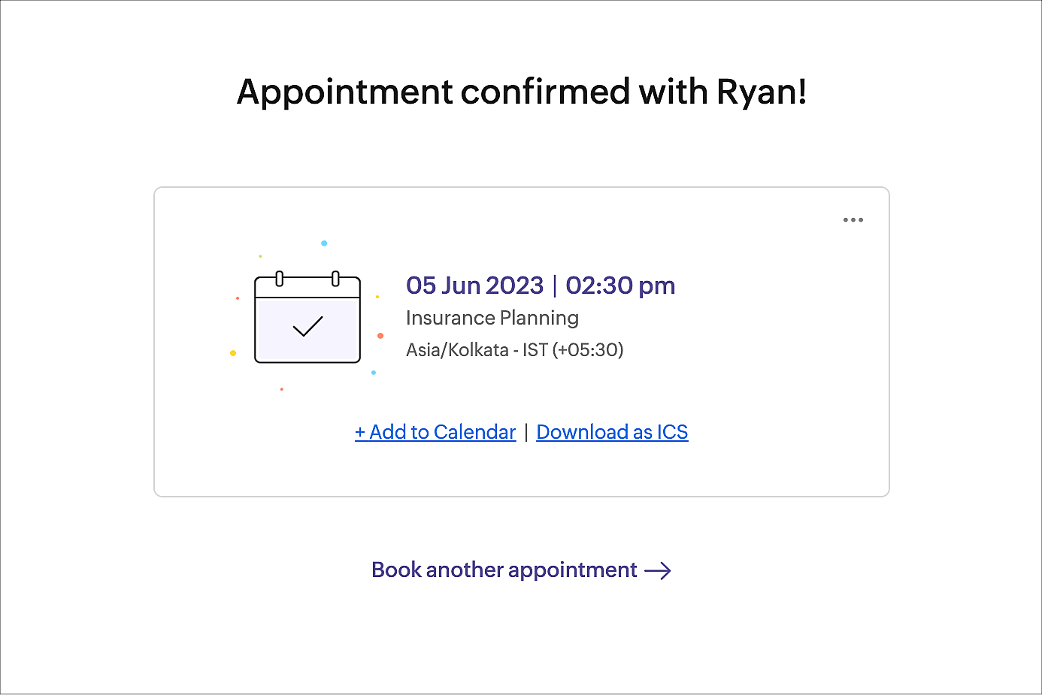Select the Insurance Planning service text
This screenshot has height=695, width=1042.
pos(492,318)
